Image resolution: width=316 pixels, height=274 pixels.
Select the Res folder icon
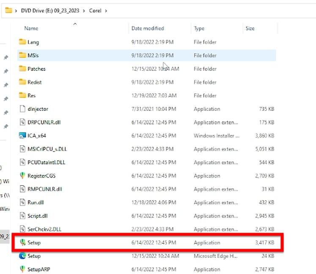tap(22, 95)
